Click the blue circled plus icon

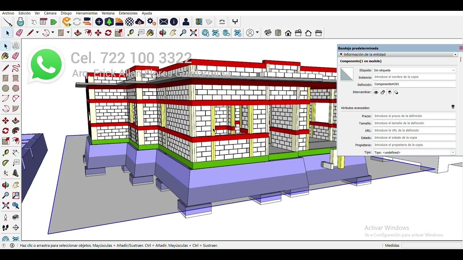[x=99, y=22]
